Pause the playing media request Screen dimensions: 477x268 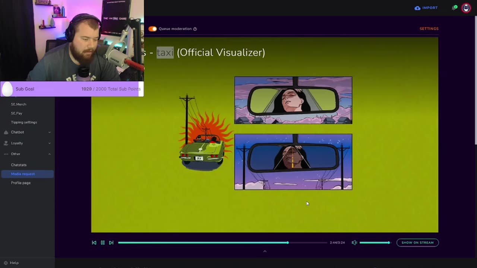[102, 243]
